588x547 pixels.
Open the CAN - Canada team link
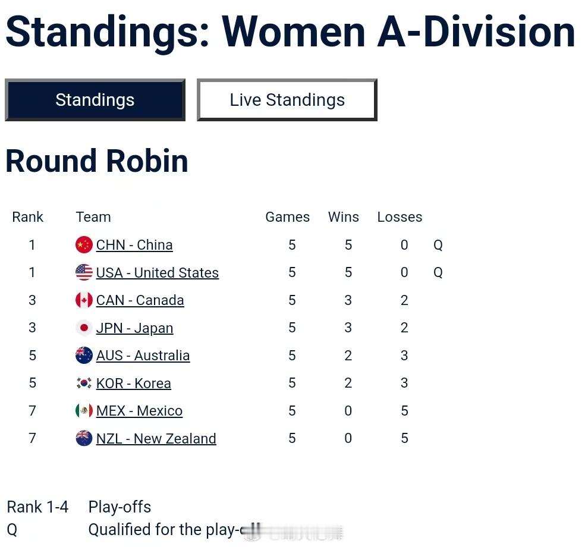(x=140, y=300)
